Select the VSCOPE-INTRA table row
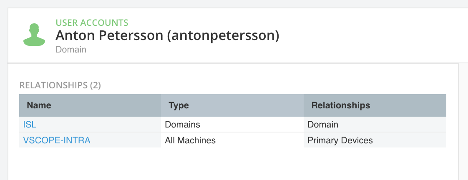The width and height of the screenshot is (468, 180). click(x=233, y=140)
